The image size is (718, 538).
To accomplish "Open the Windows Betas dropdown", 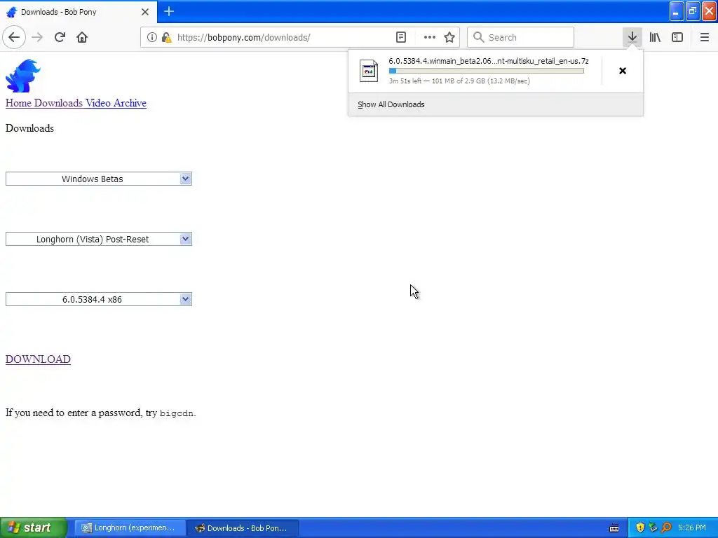I will (x=98, y=179).
